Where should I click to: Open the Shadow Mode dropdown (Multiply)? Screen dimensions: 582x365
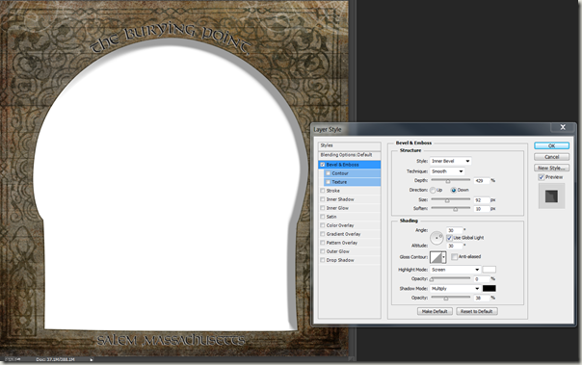(456, 289)
